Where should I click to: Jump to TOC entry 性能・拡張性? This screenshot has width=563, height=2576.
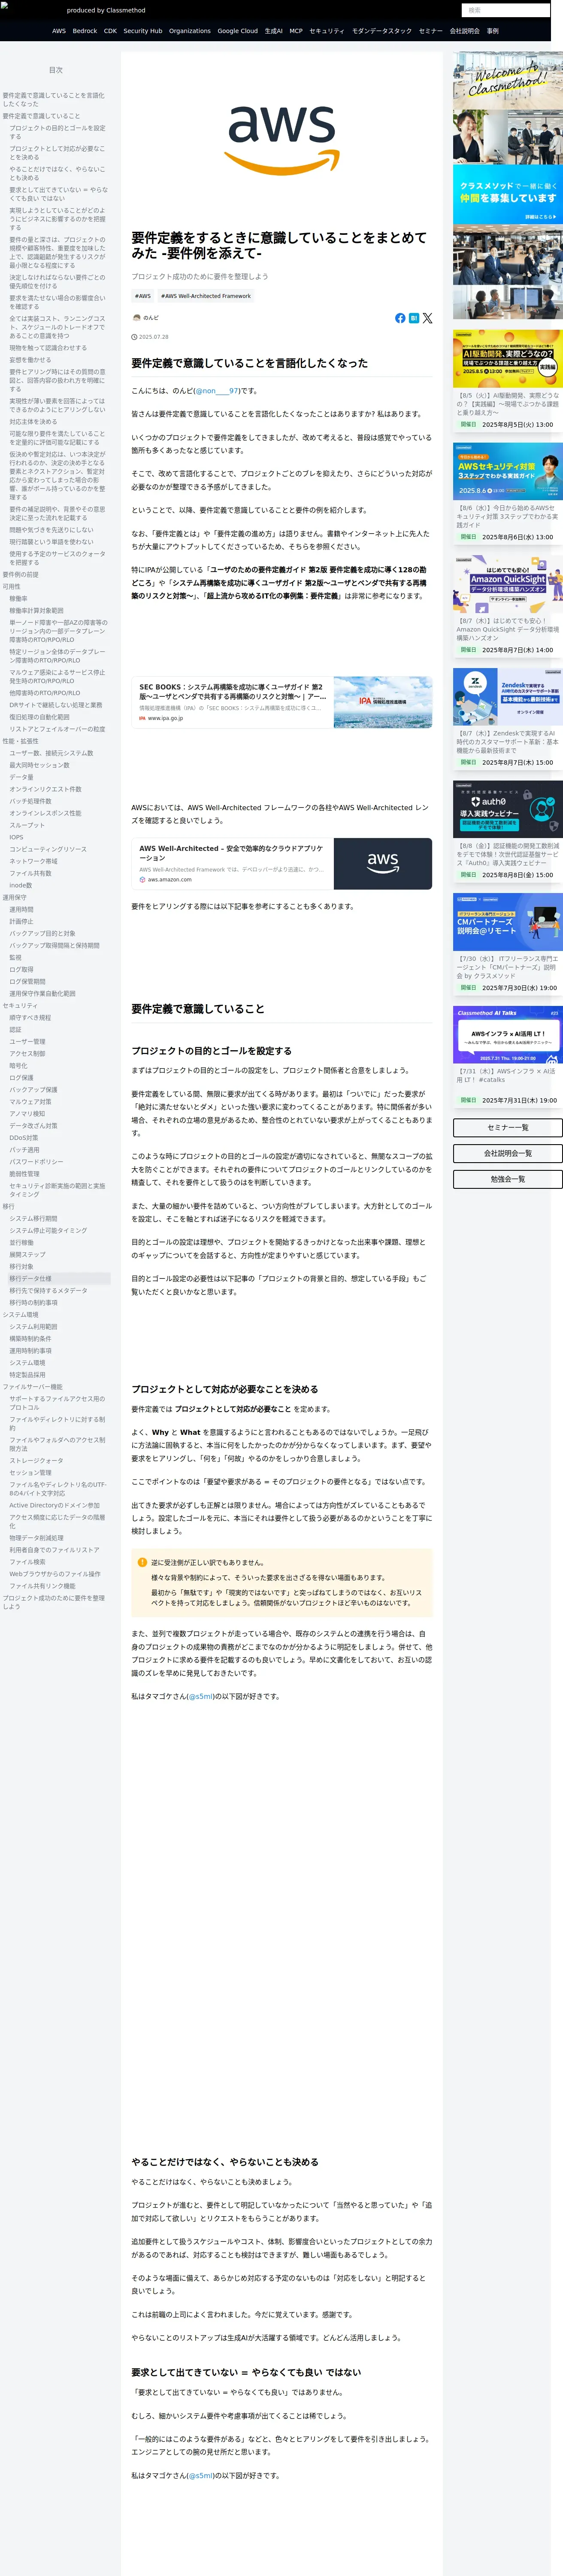coord(20,741)
